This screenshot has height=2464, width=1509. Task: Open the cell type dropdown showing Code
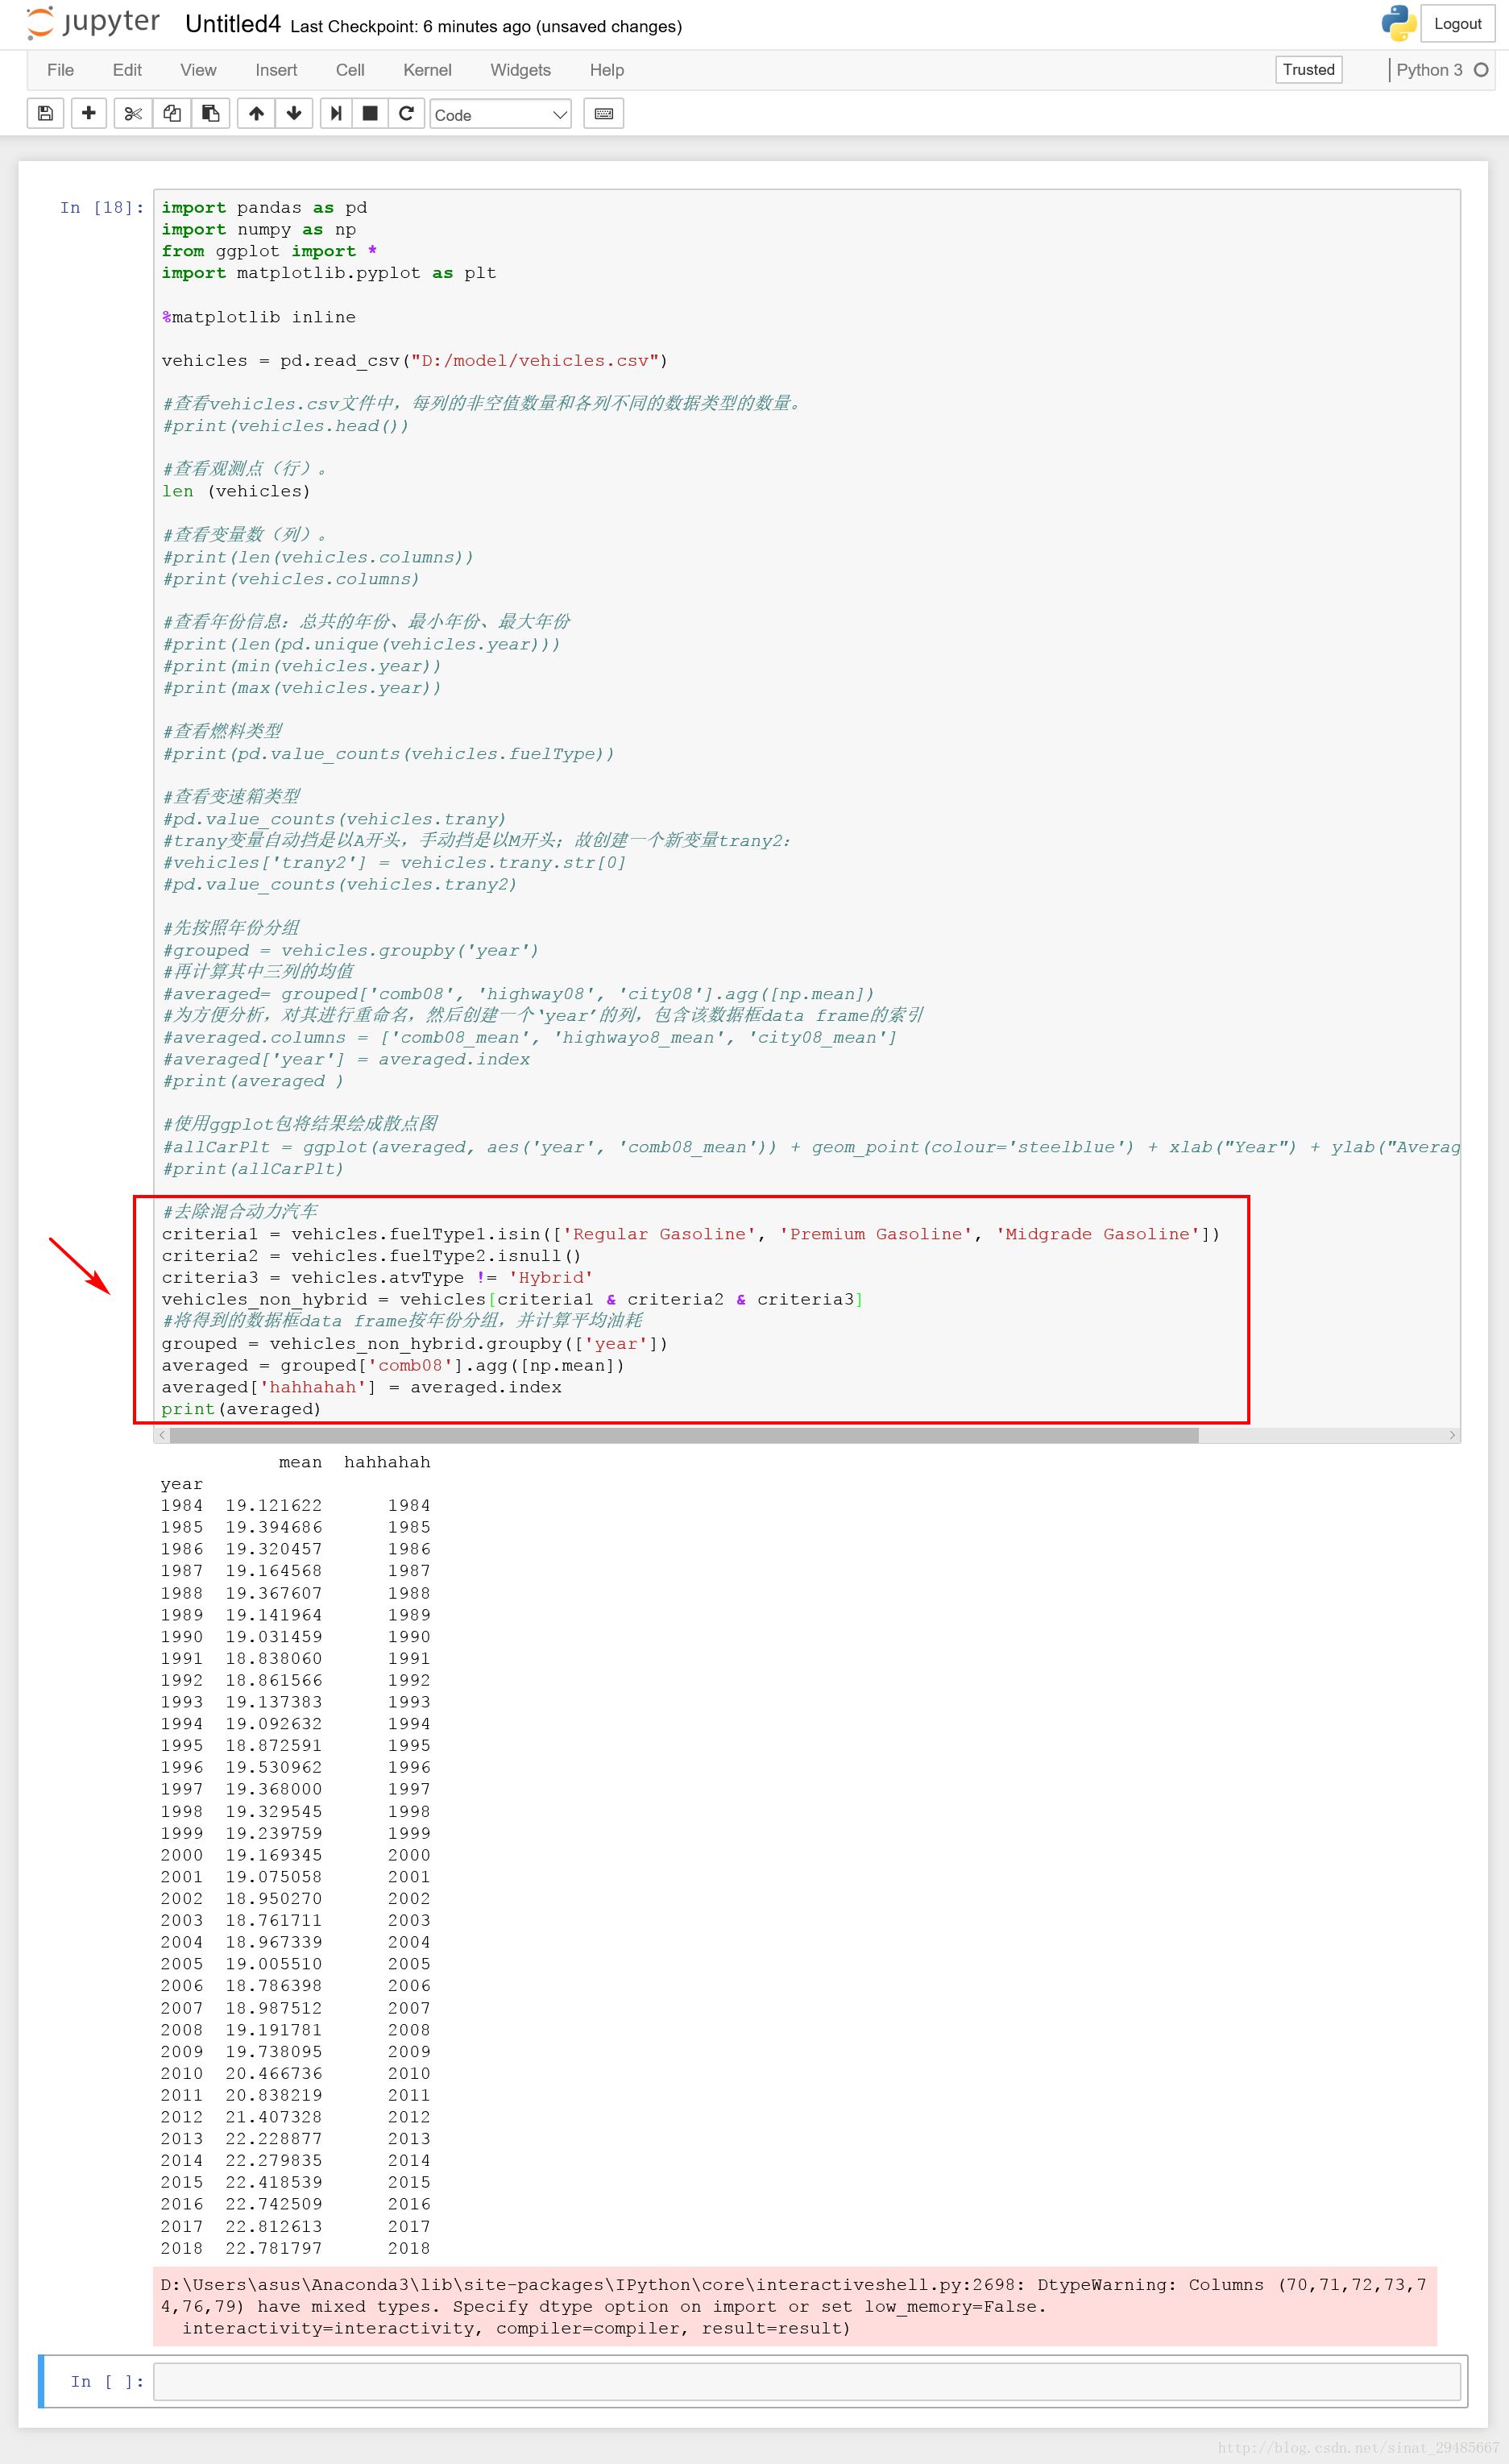point(501,115)
